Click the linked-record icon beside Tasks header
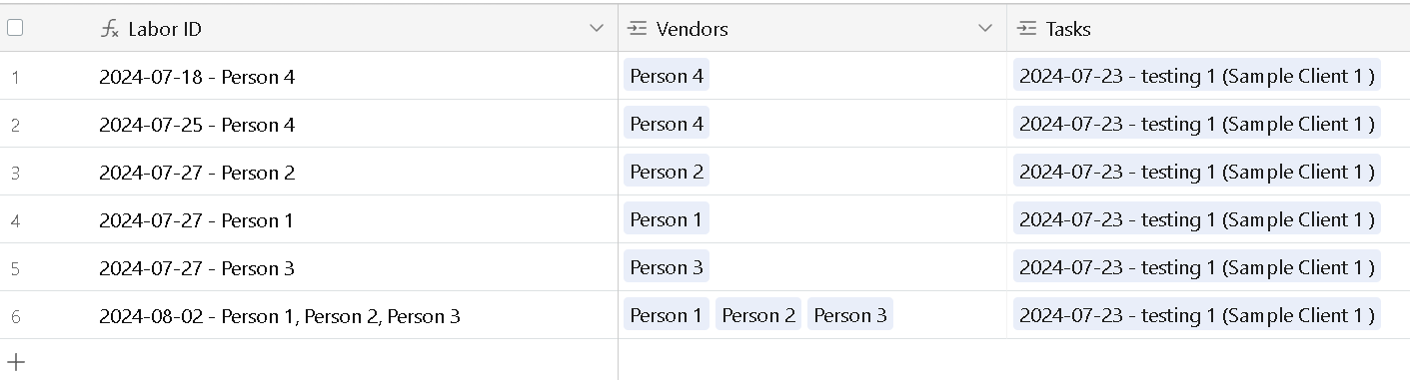This screenshot has height=380, width=1410. [1026, 29]
